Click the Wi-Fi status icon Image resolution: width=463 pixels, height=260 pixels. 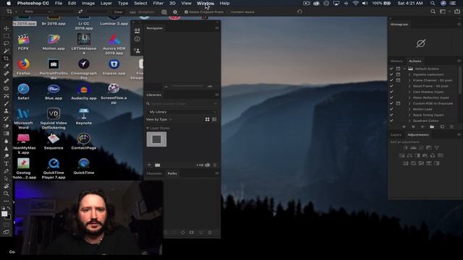[355, 3]
